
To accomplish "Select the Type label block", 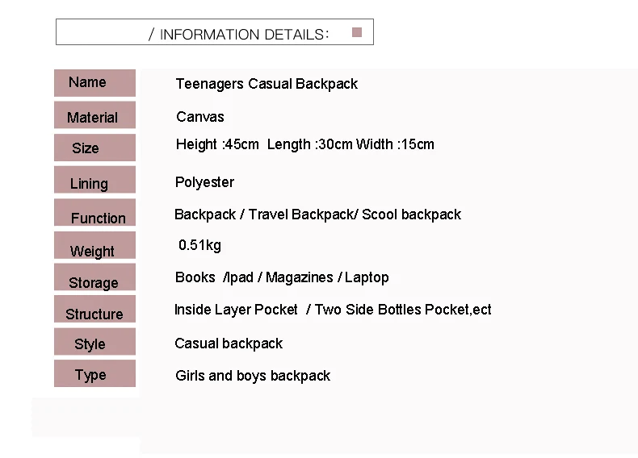I will pos(94,373).
